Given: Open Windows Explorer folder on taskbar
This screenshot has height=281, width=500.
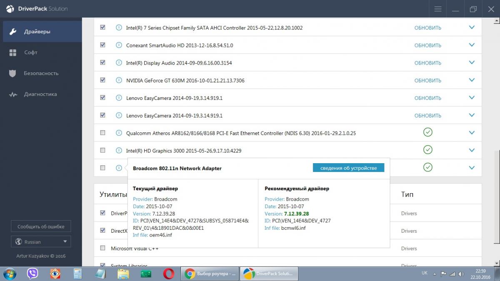Looking at the screenshot, I should pyautogui.click(x=123, y=274).
